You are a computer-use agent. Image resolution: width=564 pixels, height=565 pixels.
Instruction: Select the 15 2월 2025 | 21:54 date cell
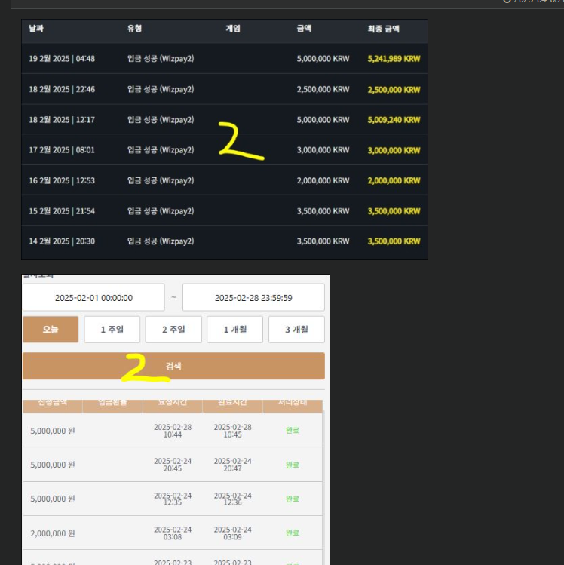[x=62, y=211]
